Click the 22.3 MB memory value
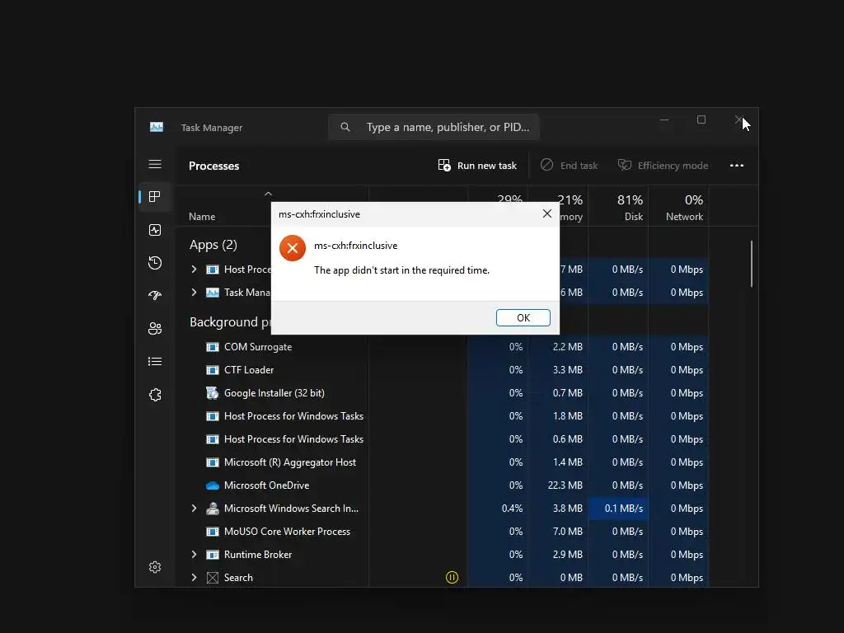Screen dimensions: 844x633 (565, 485)
